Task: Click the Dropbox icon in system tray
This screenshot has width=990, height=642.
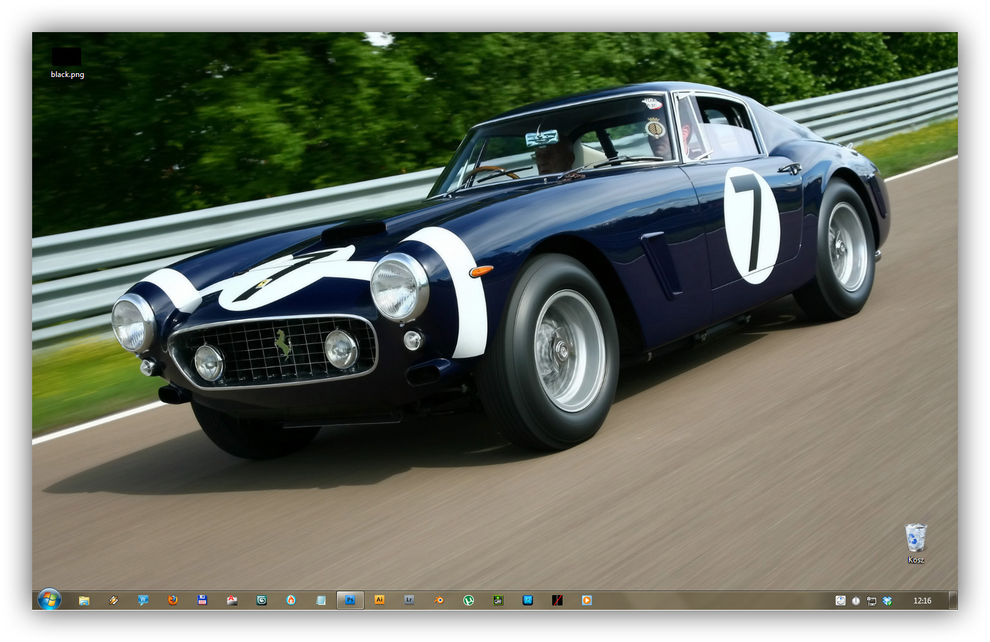Action: (887, 601)
